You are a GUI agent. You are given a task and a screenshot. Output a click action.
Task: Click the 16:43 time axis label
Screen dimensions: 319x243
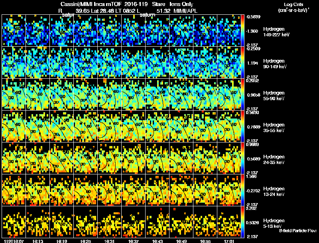point(157,241)
